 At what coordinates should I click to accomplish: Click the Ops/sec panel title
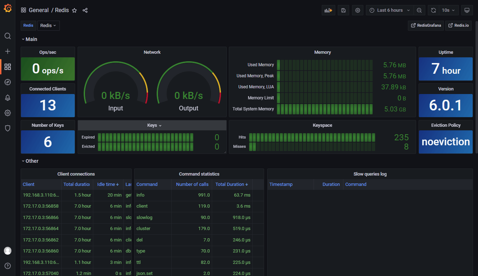pos(48,52)
